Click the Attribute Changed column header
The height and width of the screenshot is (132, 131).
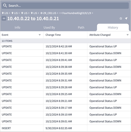pyautogui.click(x=109, y=35)
